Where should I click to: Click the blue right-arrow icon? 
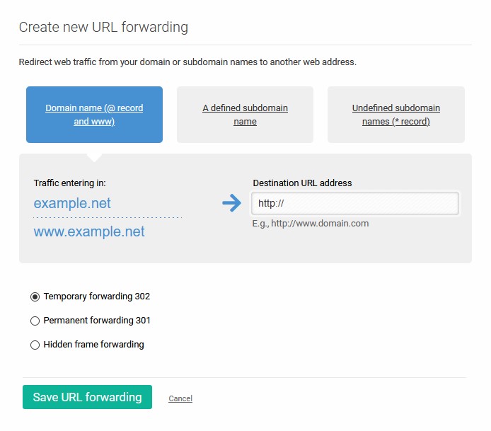pos(232,203)
